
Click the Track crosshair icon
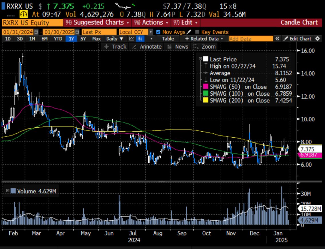click(x=106, y=47)
